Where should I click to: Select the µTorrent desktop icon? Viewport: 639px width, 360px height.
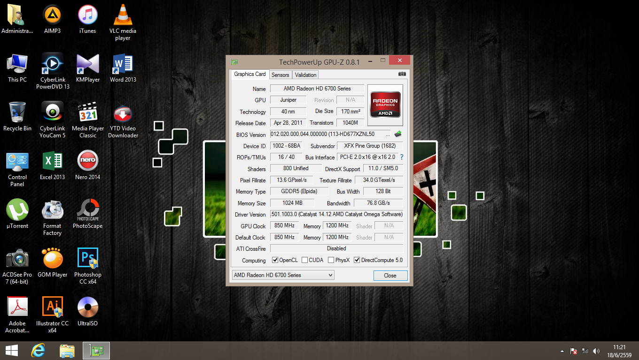pyautogui.click(x=17, y=214)
